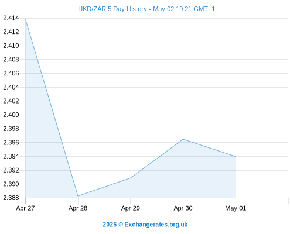Image resolution: width=290 pixels, height=234 pixels.
Task: Click the May 01 x-axis label
Action: coord(236,208)
